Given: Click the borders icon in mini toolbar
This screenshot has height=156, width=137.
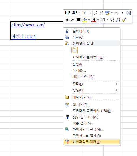Looking at the screenshot, I should point(103,20).
